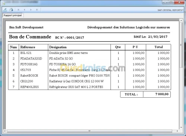Maximize the report window
This screenshot has height=136, width=186.
[x=171, y=2]
